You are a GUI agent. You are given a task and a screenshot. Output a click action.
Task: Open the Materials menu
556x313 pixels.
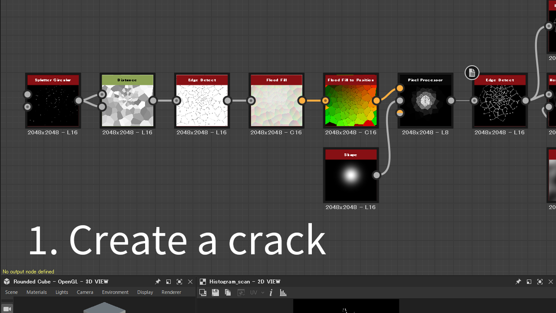click(x=37, y=292)
